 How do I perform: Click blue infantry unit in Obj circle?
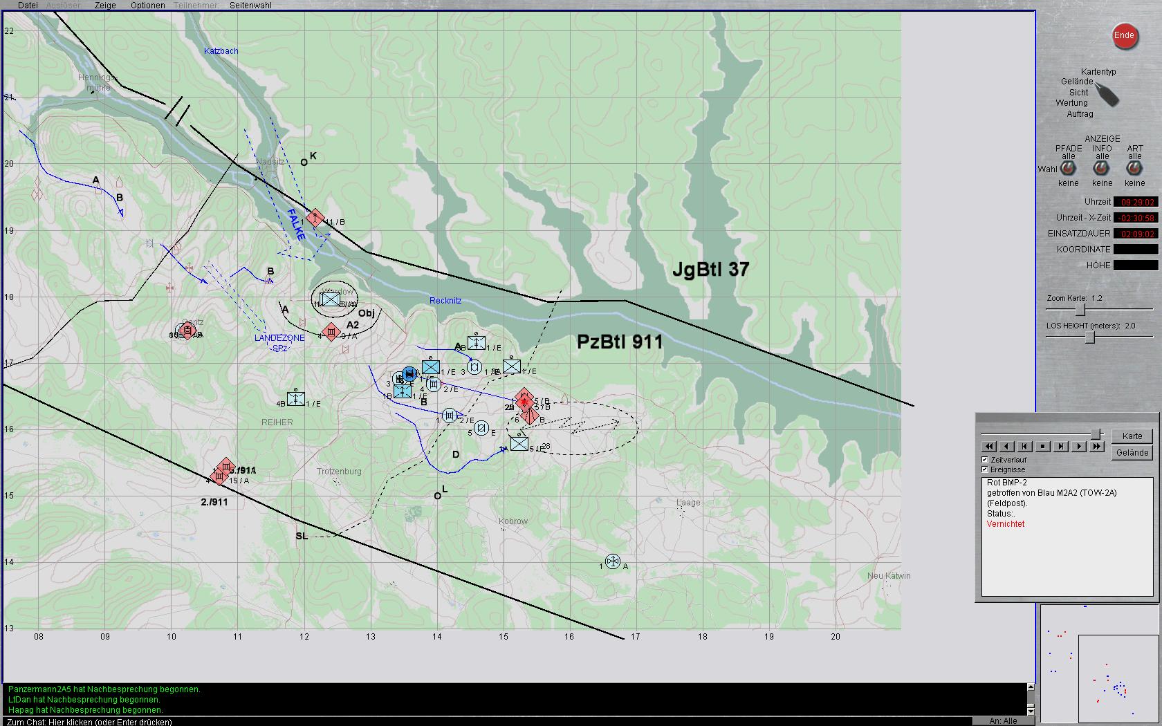(x=331, y=299)
